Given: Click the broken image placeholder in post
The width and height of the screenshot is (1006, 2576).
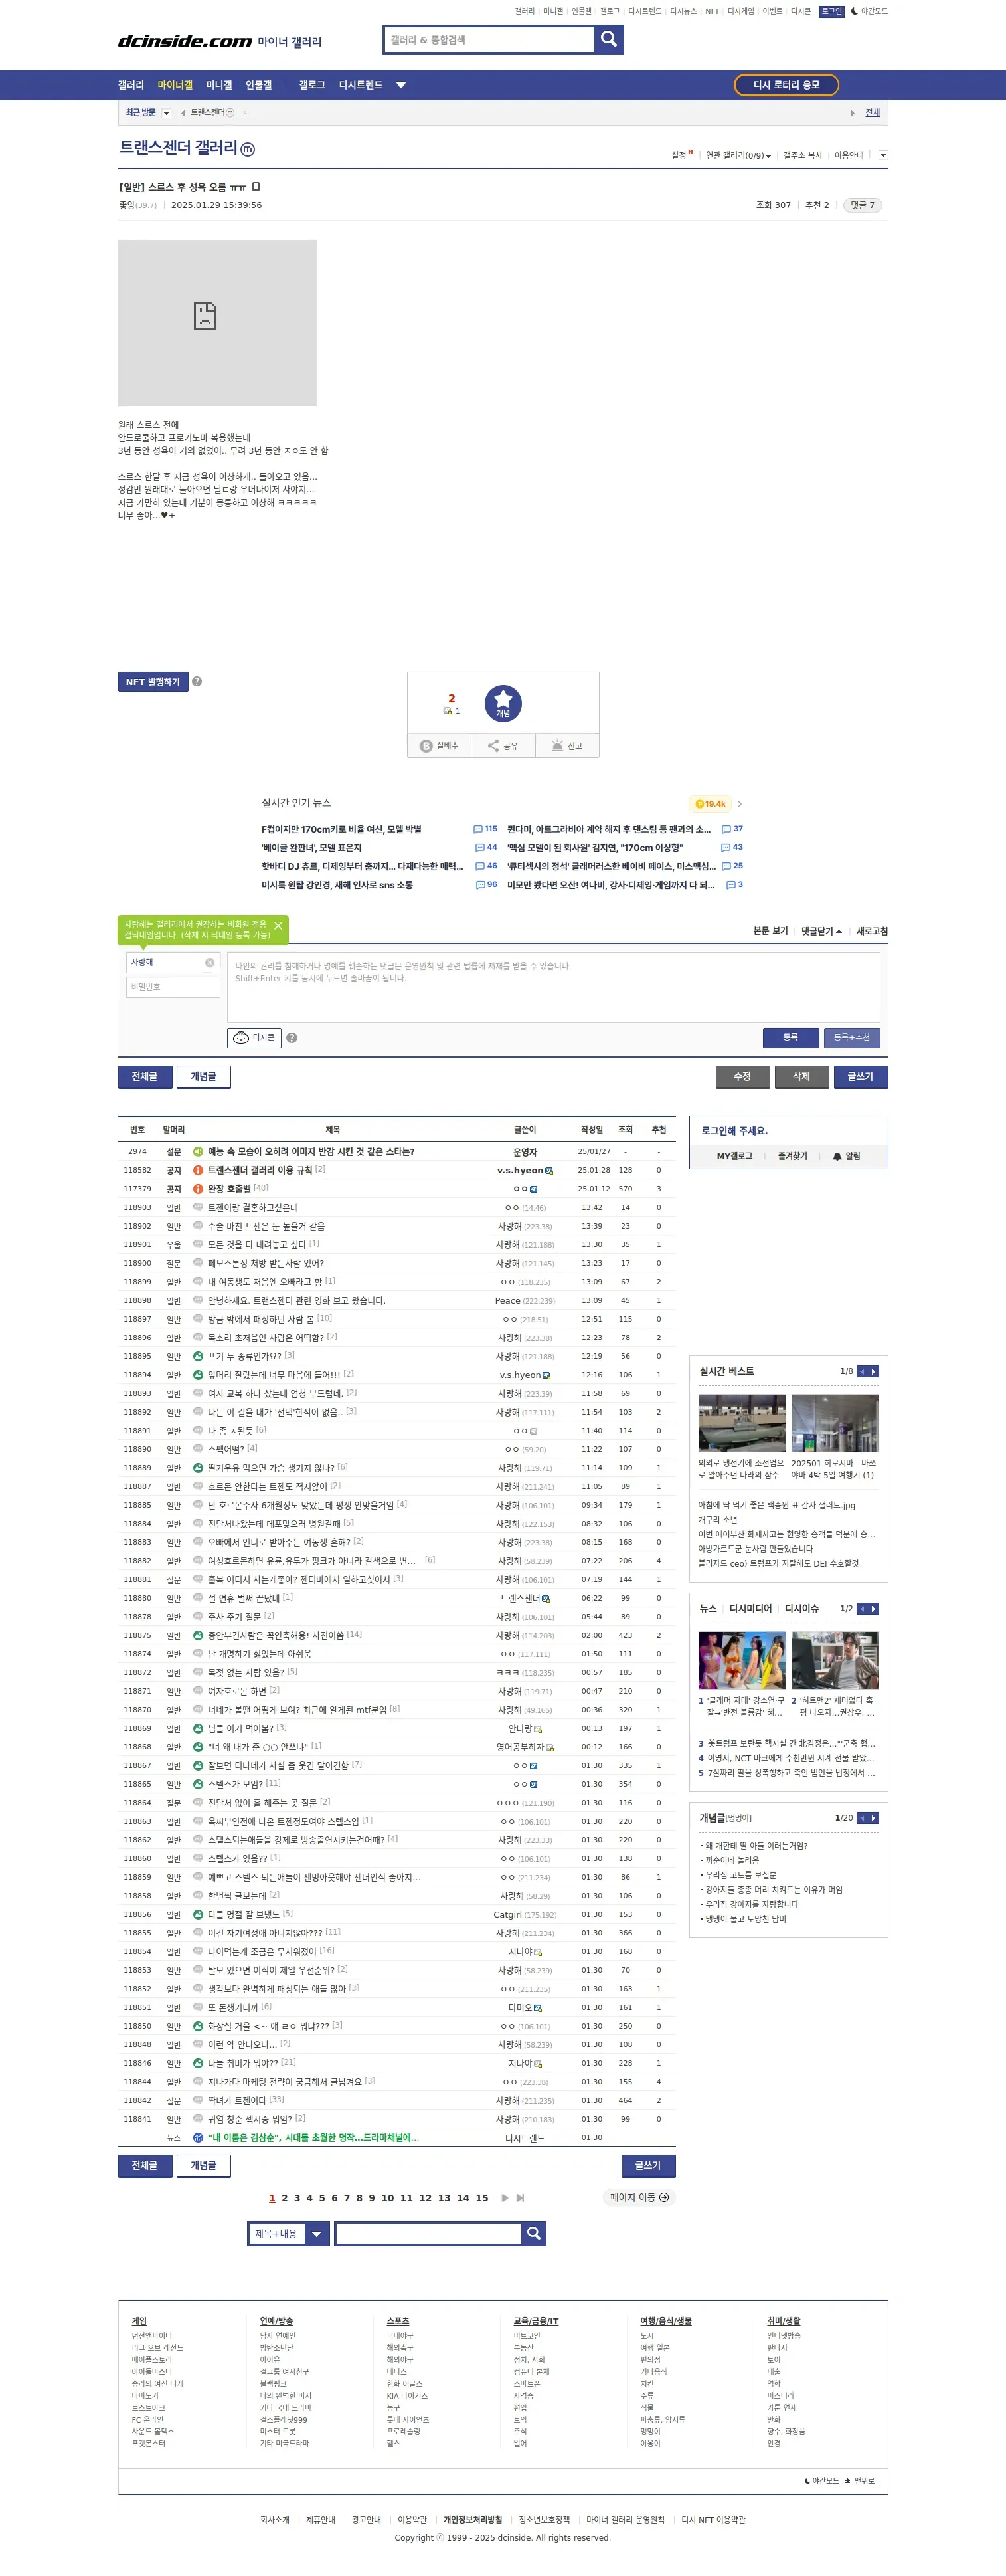Looking at the screenshot, I should click(218, 322).
